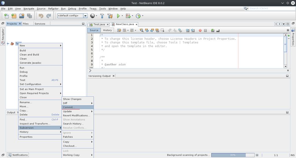Viewport: 296px width, 158px height.
Task: Open the Patches submenu
Action: 77,137
